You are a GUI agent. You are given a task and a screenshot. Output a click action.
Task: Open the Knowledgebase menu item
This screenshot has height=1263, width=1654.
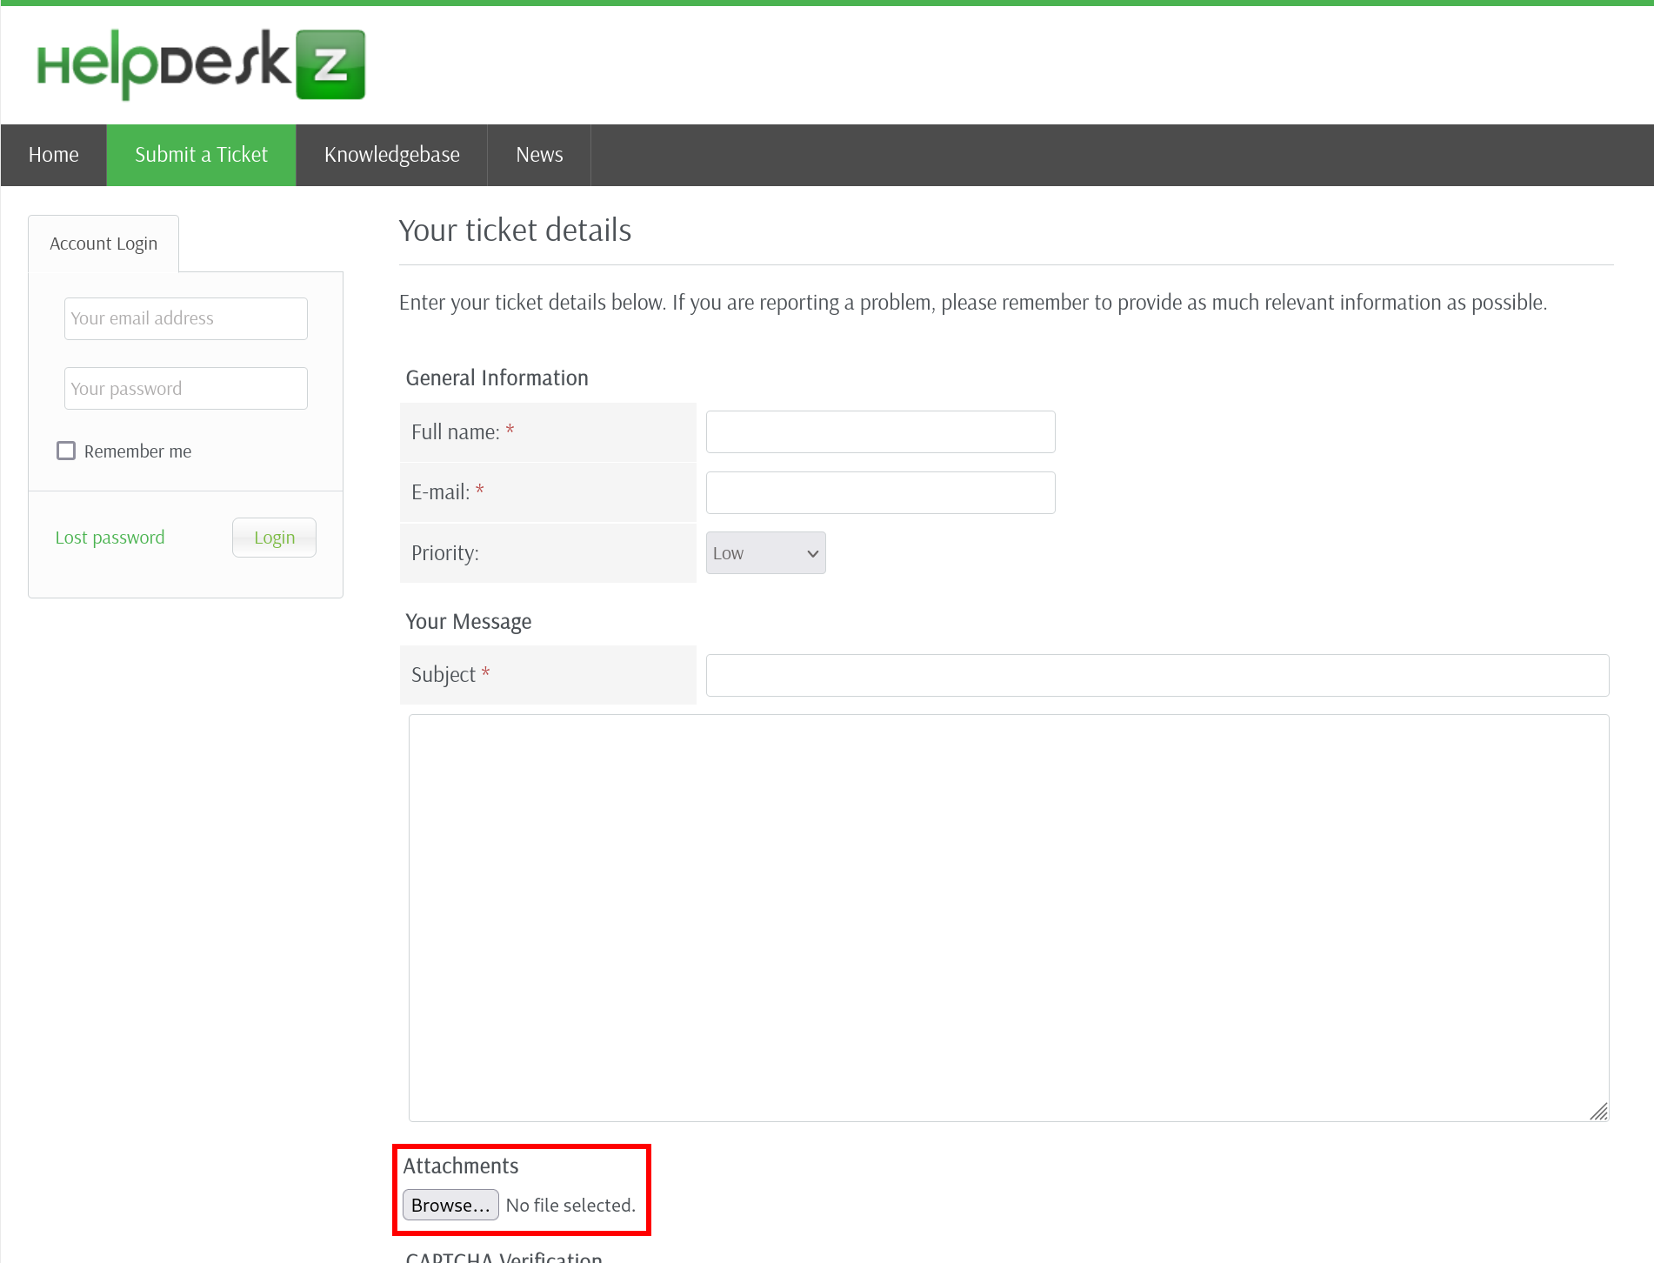pyautogui.click(x=392, y=155)
